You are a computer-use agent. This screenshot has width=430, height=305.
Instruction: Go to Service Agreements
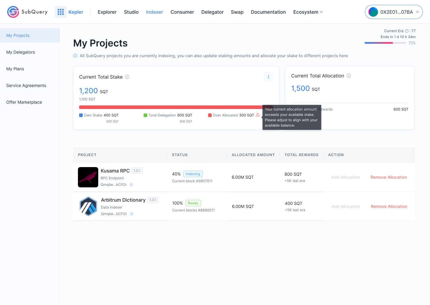(30, 85)
